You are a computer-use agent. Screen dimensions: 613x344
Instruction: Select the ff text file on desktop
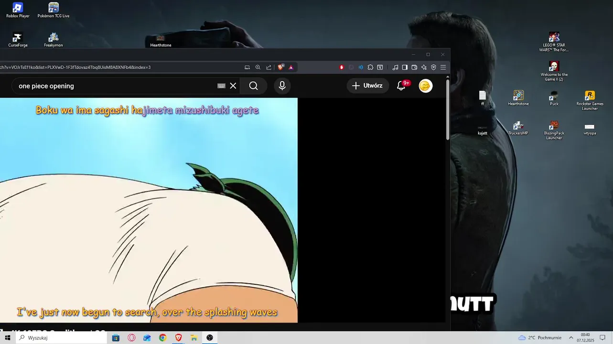pyautogui.click(x=483, y=98)
